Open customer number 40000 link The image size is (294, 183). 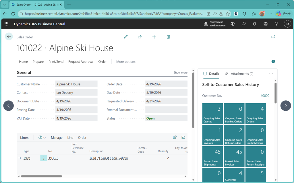pyautogui.click(x=264, y=96)
